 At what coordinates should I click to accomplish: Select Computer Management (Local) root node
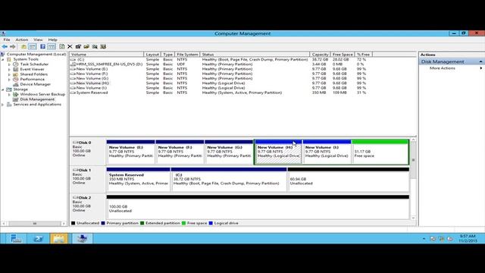point(36,54)
